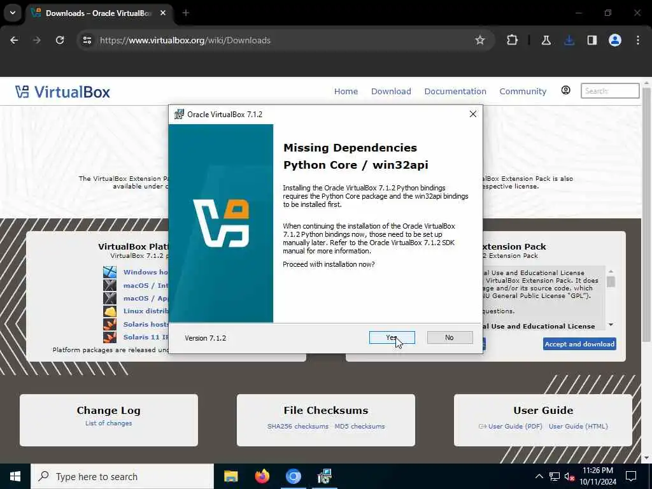Viewport: 652px width, 489px height.
Task: Click the Windows hosts platform icon
Action: point(110,272)
